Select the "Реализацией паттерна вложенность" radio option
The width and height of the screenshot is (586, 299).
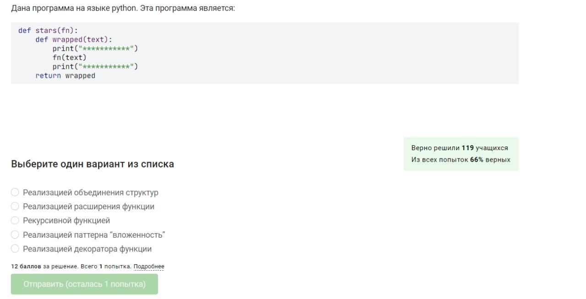(15, 235)
